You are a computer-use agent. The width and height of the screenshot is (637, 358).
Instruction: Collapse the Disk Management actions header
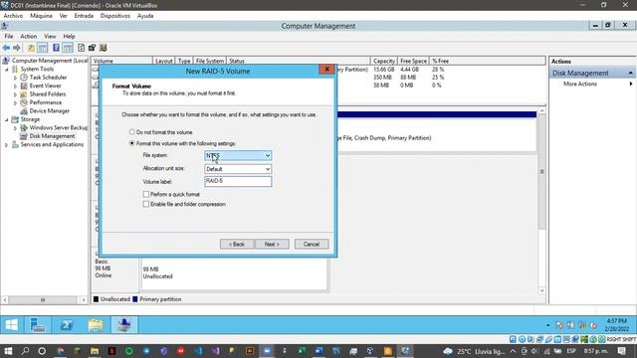point(630,73)
